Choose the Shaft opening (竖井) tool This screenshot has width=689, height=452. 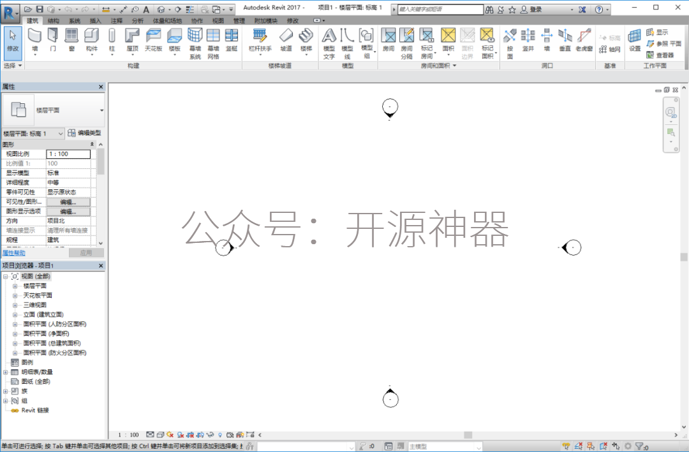click(x=528, y=40)
